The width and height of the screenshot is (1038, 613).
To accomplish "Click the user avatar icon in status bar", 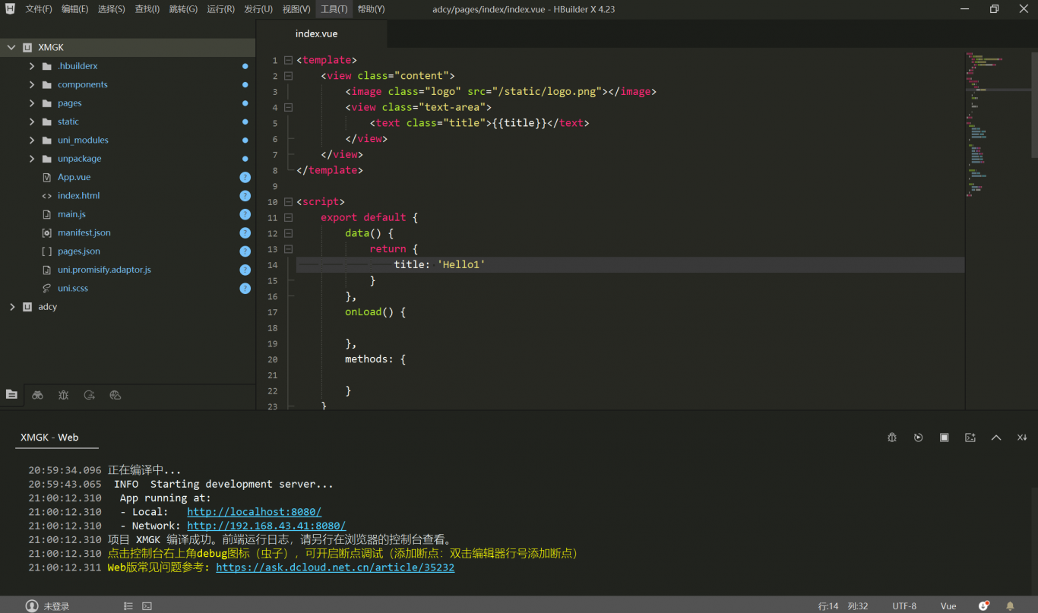I will pos(32,606).
